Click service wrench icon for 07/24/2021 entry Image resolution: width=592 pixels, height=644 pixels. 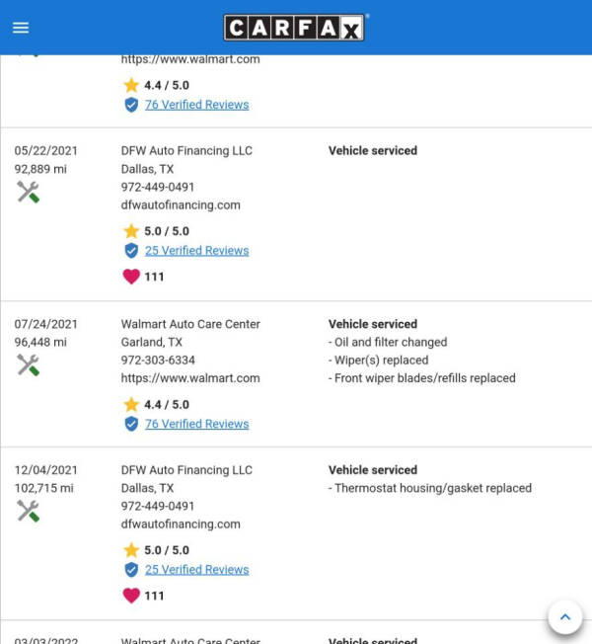click(x=28, y=364)
